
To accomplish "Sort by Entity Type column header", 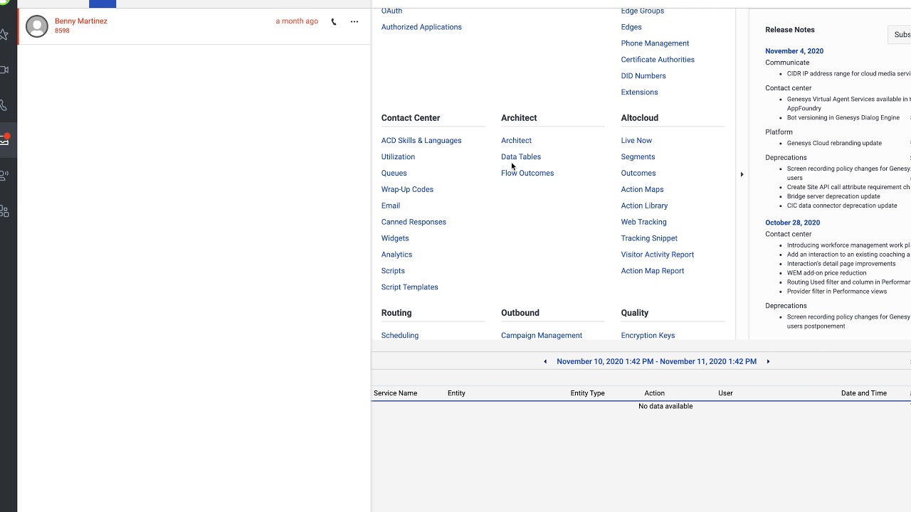I will click(x=587, y=393).
